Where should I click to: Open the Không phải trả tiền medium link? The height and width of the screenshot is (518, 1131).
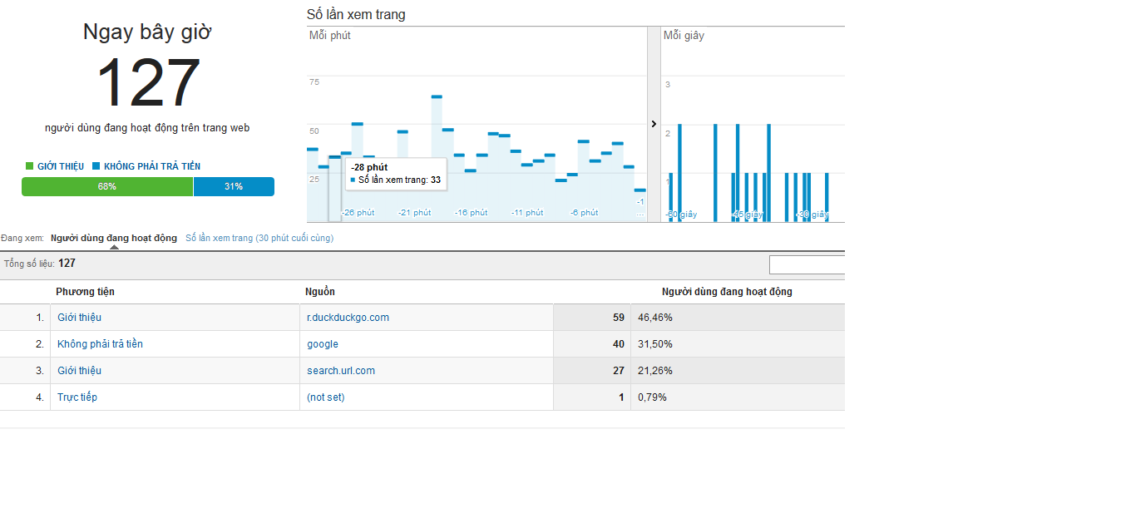click(x=100, y=344)
